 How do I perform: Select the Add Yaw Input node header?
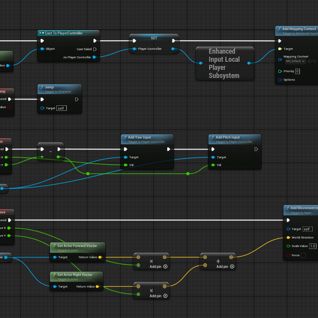click(x=147, y=139)
